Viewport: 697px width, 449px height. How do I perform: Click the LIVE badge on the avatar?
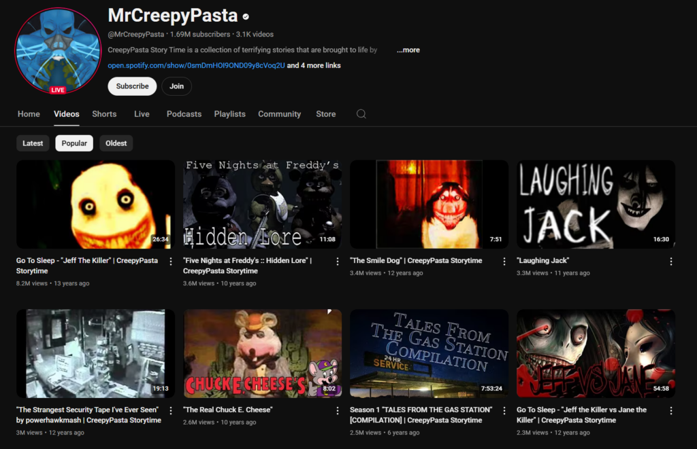(x=58, y=89)
